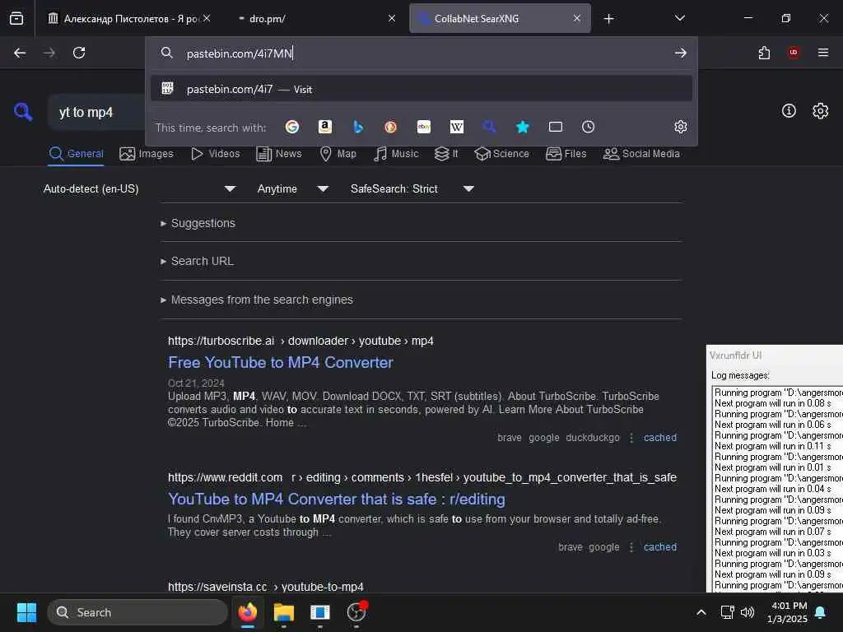
Task: Show hidden system tray icons
Action: click(701, 612)
